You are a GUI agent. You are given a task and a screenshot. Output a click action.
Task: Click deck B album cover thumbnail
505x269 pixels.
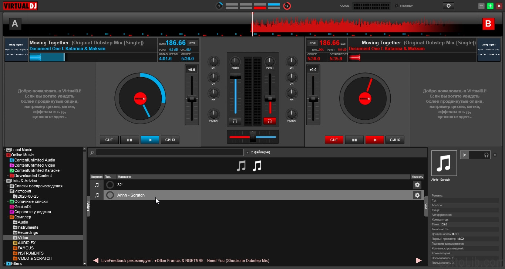[489, 50]
